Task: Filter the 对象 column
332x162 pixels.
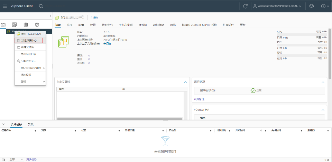Action: [x=75, y=131]
